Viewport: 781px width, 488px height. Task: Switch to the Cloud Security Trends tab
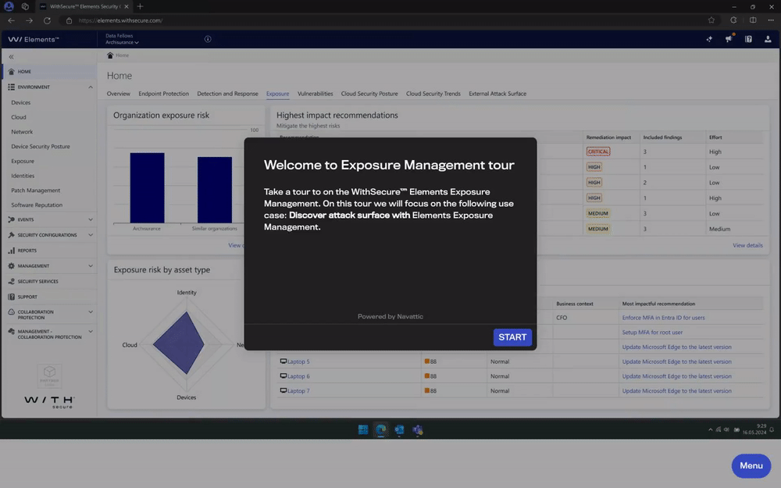pyautogui.click(x=433, y=94)
